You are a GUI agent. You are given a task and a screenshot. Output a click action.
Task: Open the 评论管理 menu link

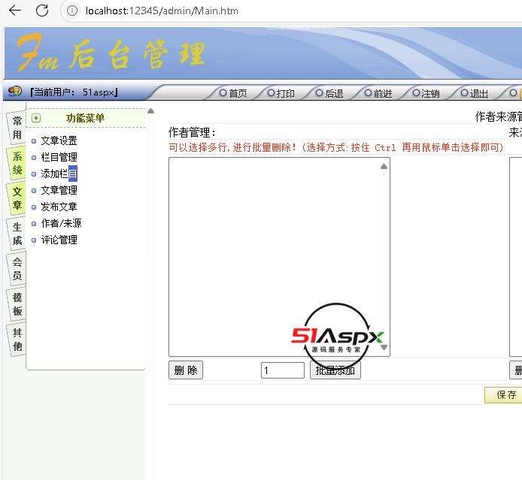pos(59,240)
